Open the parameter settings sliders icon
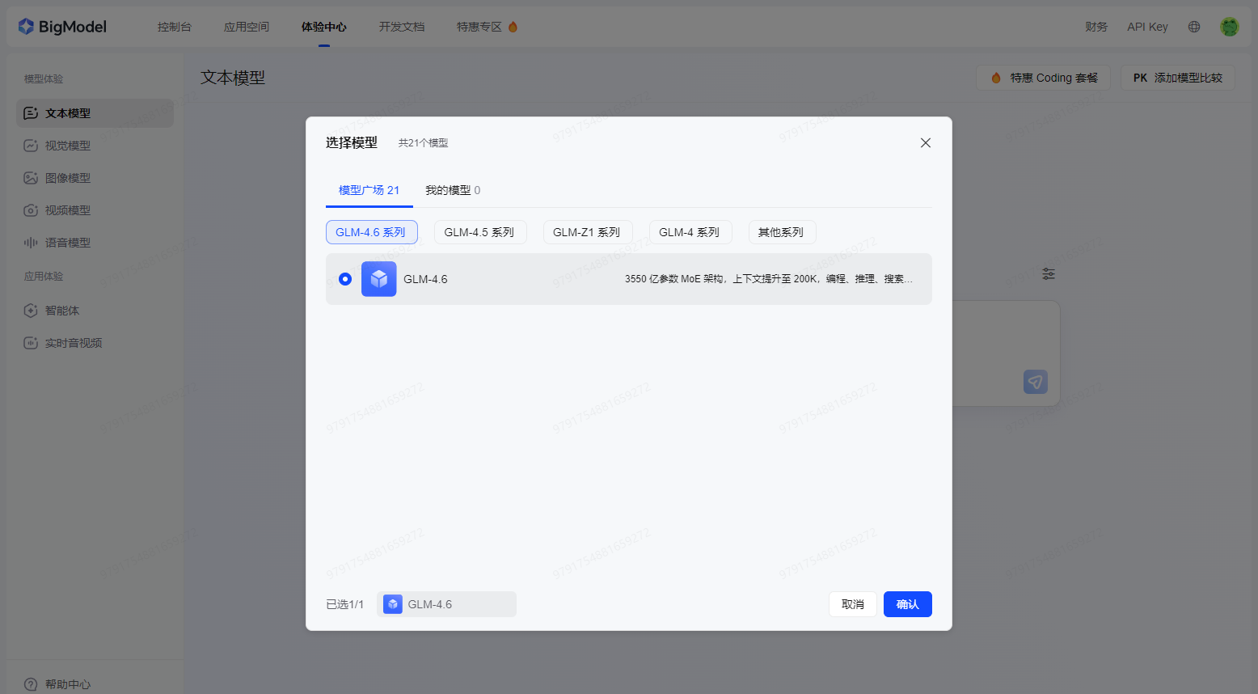The image size is (1258, 694). (x=1049, y=274)
